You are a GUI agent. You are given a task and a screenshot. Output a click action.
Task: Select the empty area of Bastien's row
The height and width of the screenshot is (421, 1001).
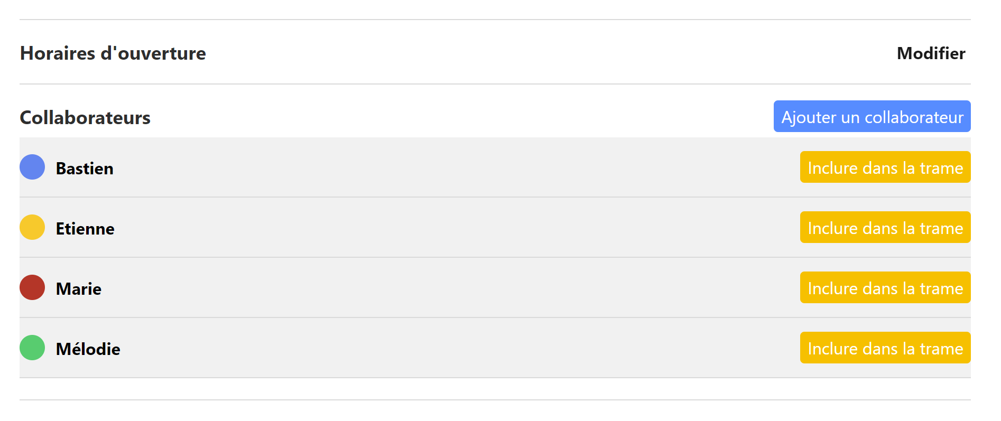pos(455,167)
